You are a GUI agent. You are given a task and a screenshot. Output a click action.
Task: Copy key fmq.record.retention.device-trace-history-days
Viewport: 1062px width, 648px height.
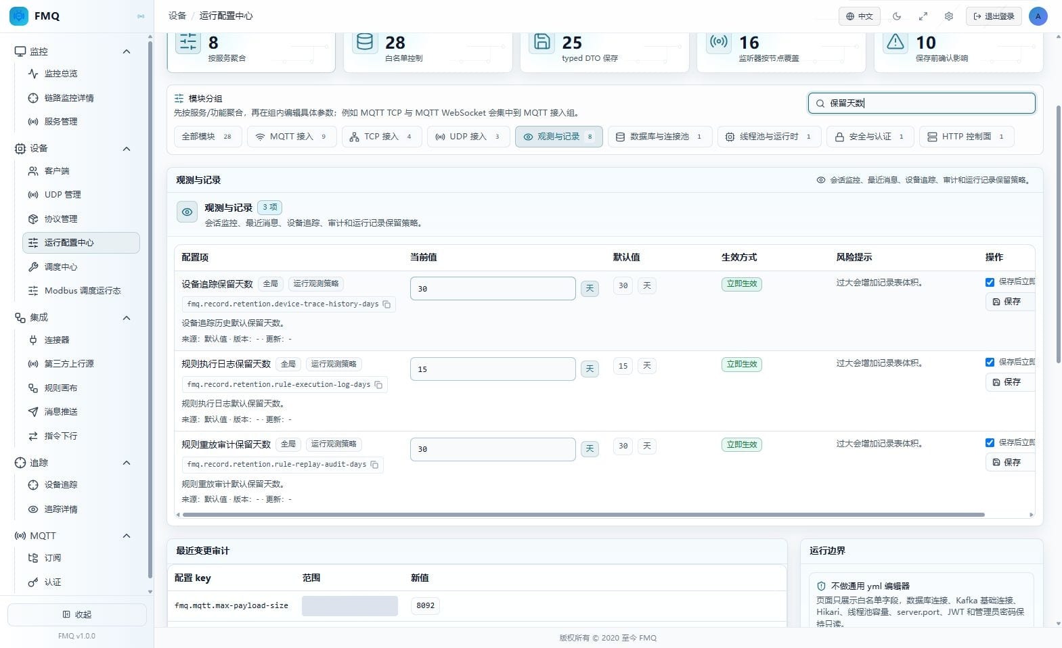386,304
